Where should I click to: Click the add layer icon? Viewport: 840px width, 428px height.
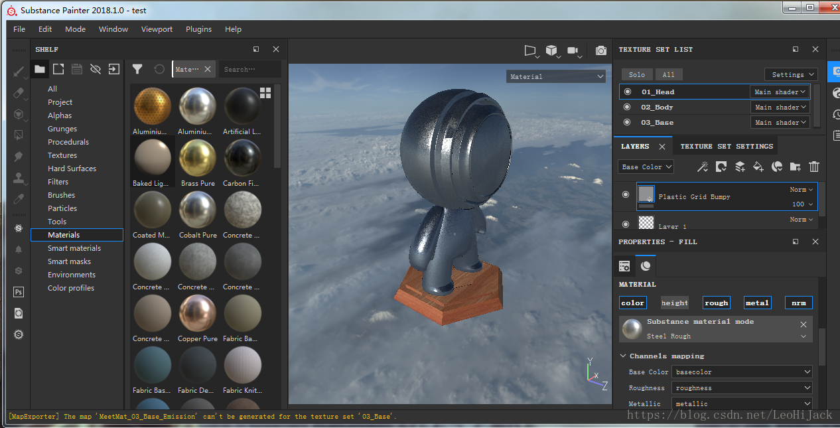(740, 167)
